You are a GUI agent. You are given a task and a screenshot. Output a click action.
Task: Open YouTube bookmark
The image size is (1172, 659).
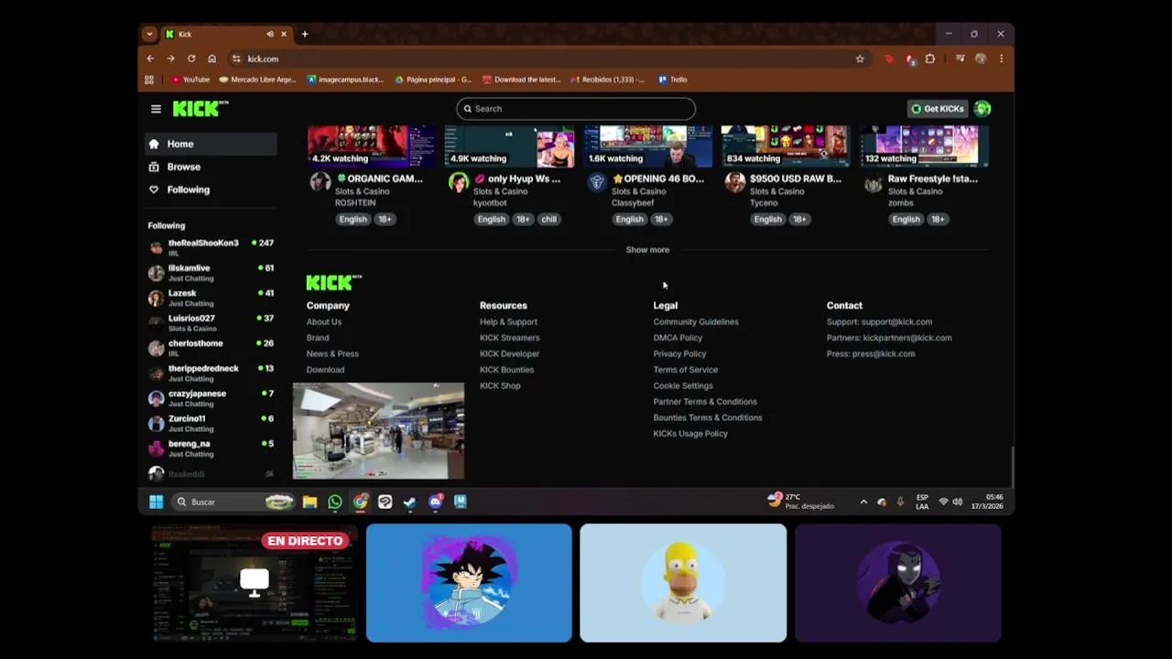190,80
